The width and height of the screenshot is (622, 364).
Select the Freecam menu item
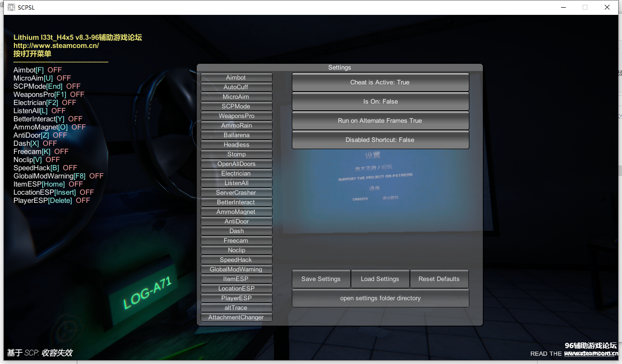pyautogui.click(x=236, y=241)
